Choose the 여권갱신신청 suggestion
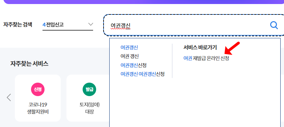284x127 pixels. pyautogui.click(x=133, y=65)
